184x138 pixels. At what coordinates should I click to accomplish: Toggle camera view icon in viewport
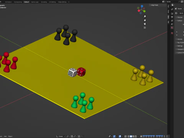point(145,24)
